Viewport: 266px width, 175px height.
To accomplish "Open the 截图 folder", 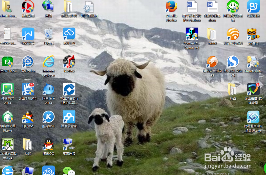I will [232, 89].
